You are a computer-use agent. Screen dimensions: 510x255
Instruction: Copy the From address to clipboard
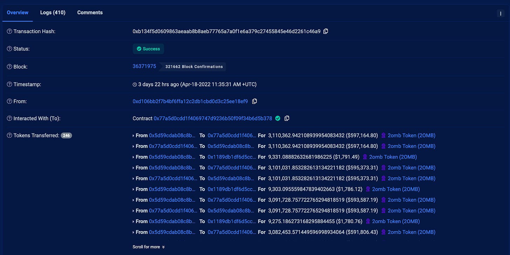255,101
